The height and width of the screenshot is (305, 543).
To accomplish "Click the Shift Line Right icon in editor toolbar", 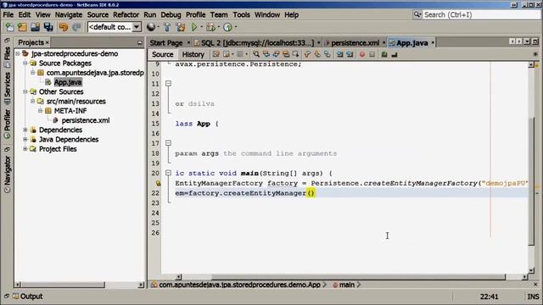I will [350, 54].
